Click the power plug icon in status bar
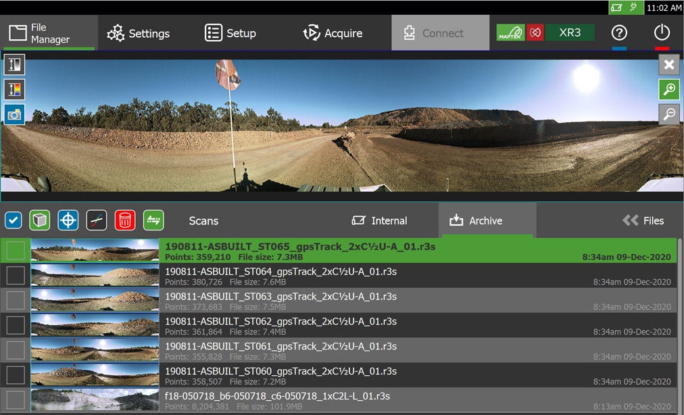684x415 pixels. [x=633, y=7]
